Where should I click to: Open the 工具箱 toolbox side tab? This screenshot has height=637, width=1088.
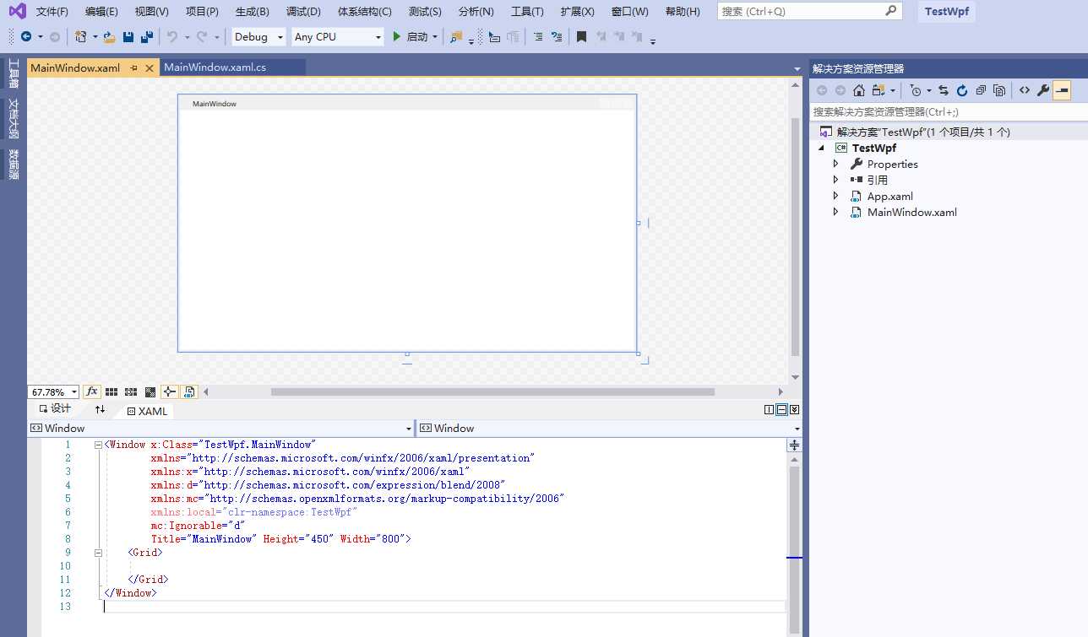point(14,73)
